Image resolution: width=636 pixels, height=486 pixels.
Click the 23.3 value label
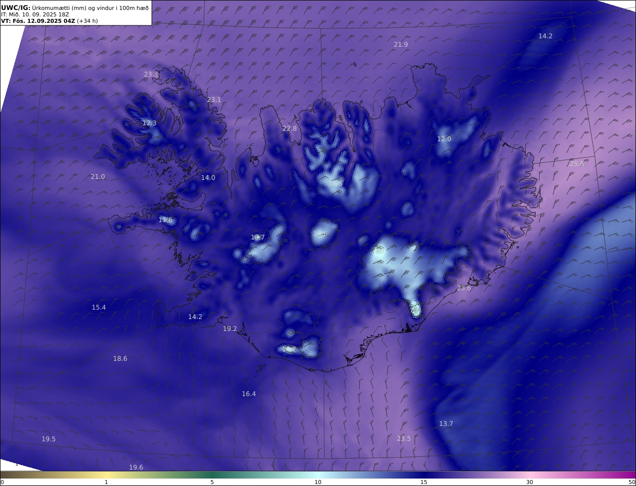click(151, 75)
